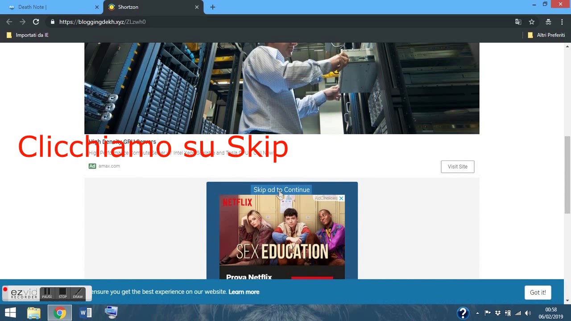
Task: Open a new browser tab
Action: (212, 7)
